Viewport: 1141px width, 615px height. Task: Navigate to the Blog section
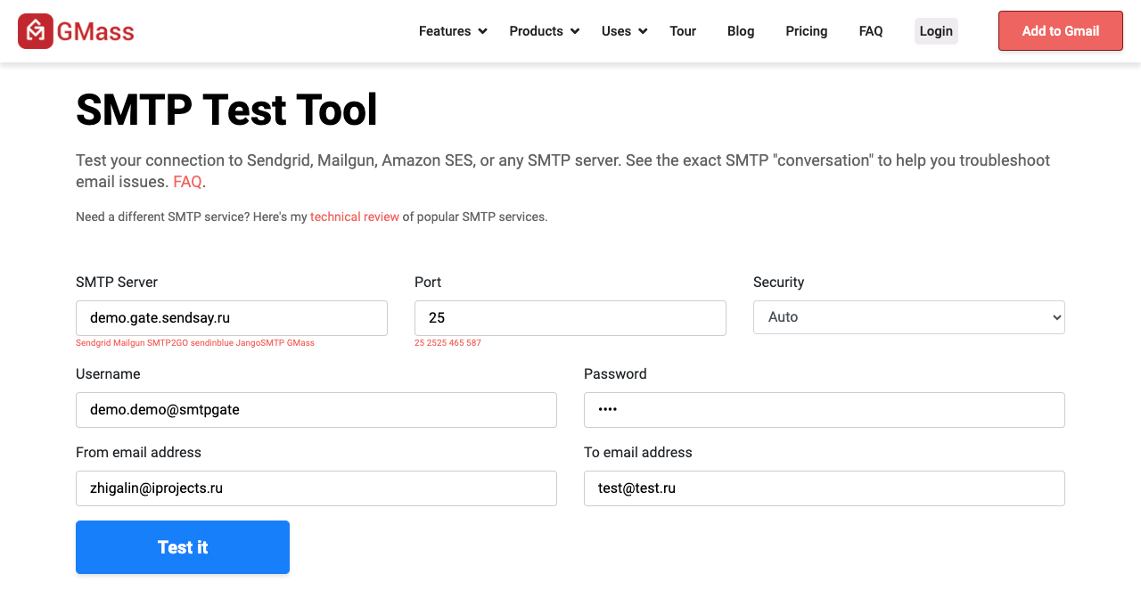pyautogui.click(x=740, y=30)
